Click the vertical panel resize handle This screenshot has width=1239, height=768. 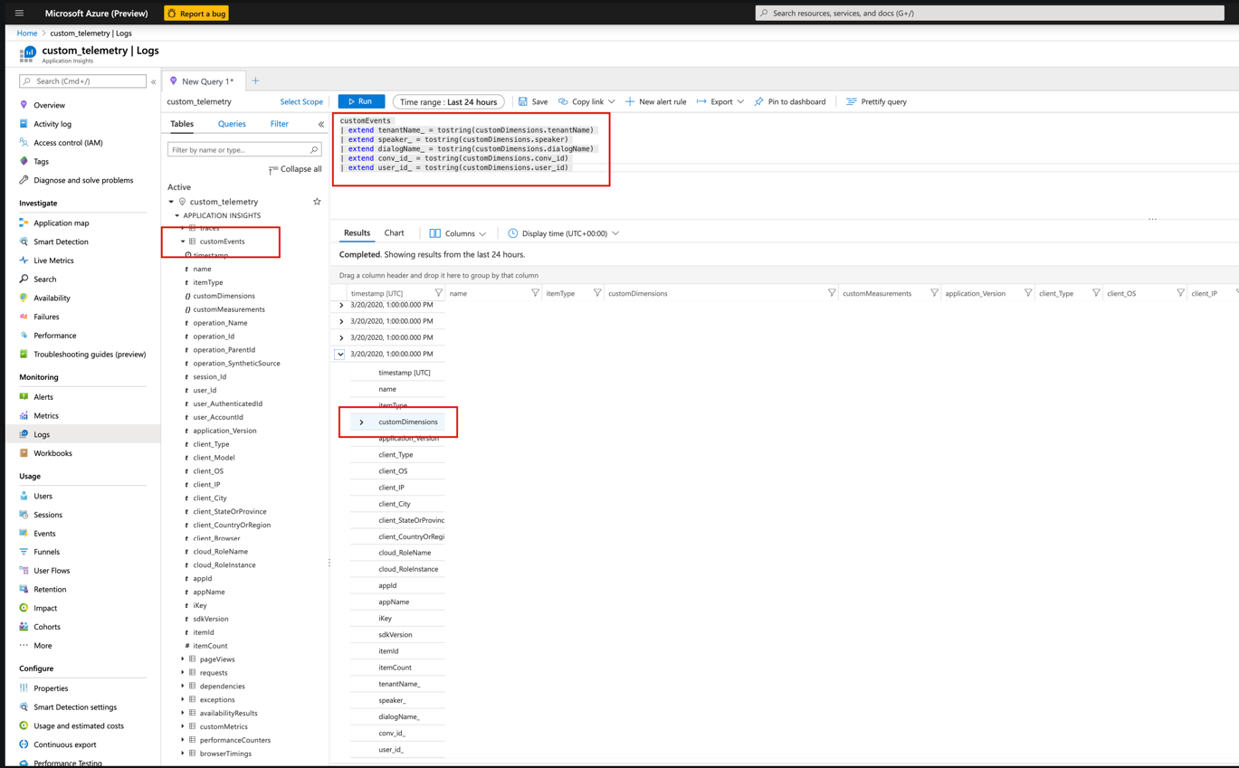click(329, 563)
